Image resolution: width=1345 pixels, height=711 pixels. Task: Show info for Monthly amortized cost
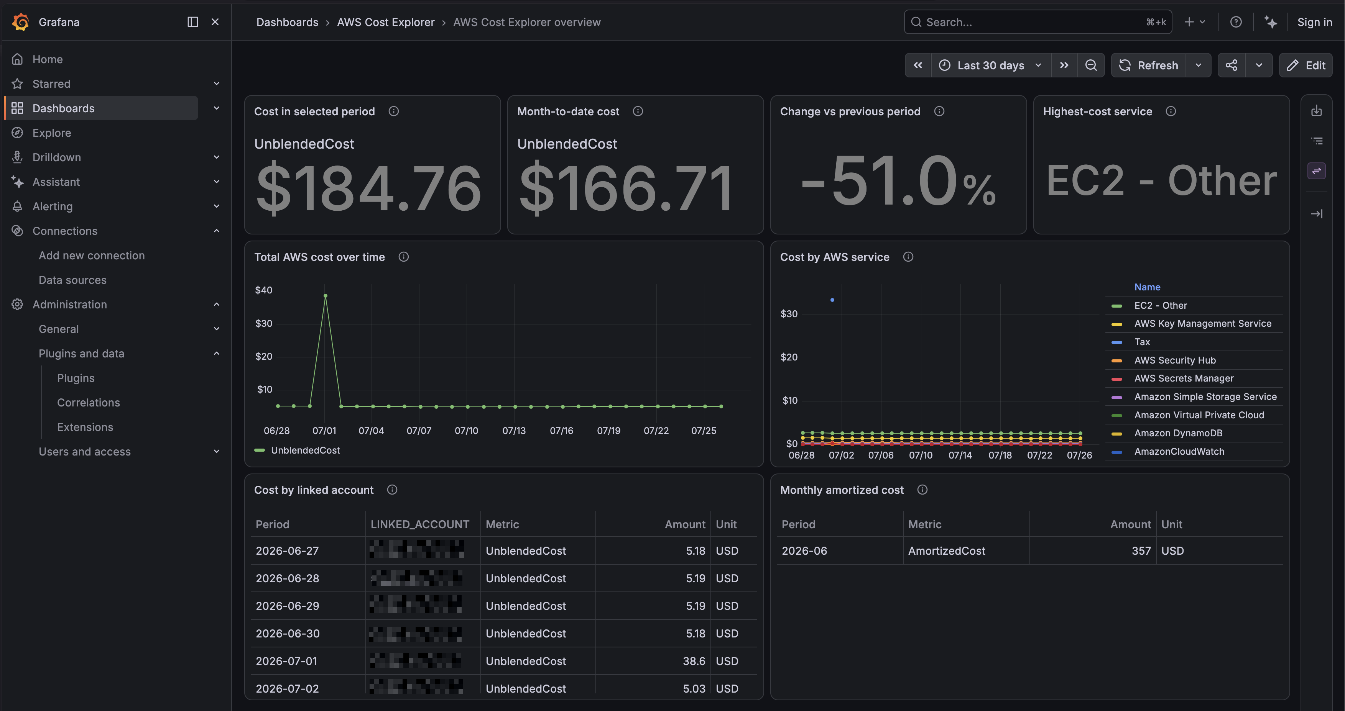click(x=922, y=489)
